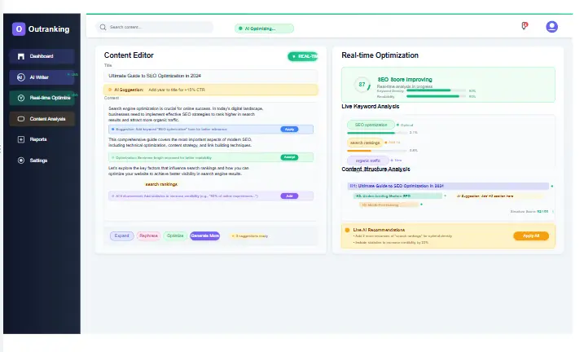Click the SEO optimization density green bar
Image resolution: width=584 pixels, height=352 pixels.
pyautogui.click(x=371, y=133)
